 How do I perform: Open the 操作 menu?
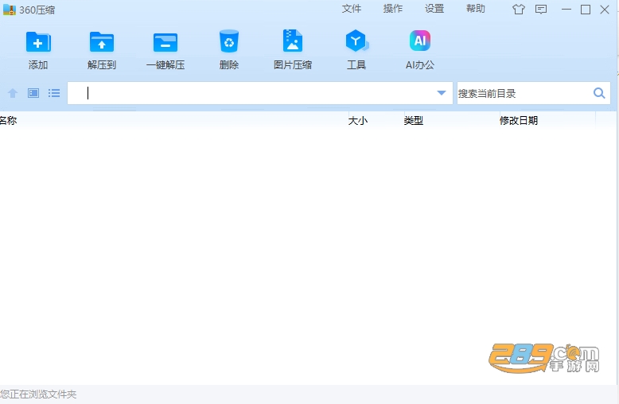(393, 9)
